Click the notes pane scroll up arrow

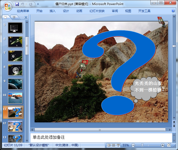pyautogui.click(x=174, y=135)
